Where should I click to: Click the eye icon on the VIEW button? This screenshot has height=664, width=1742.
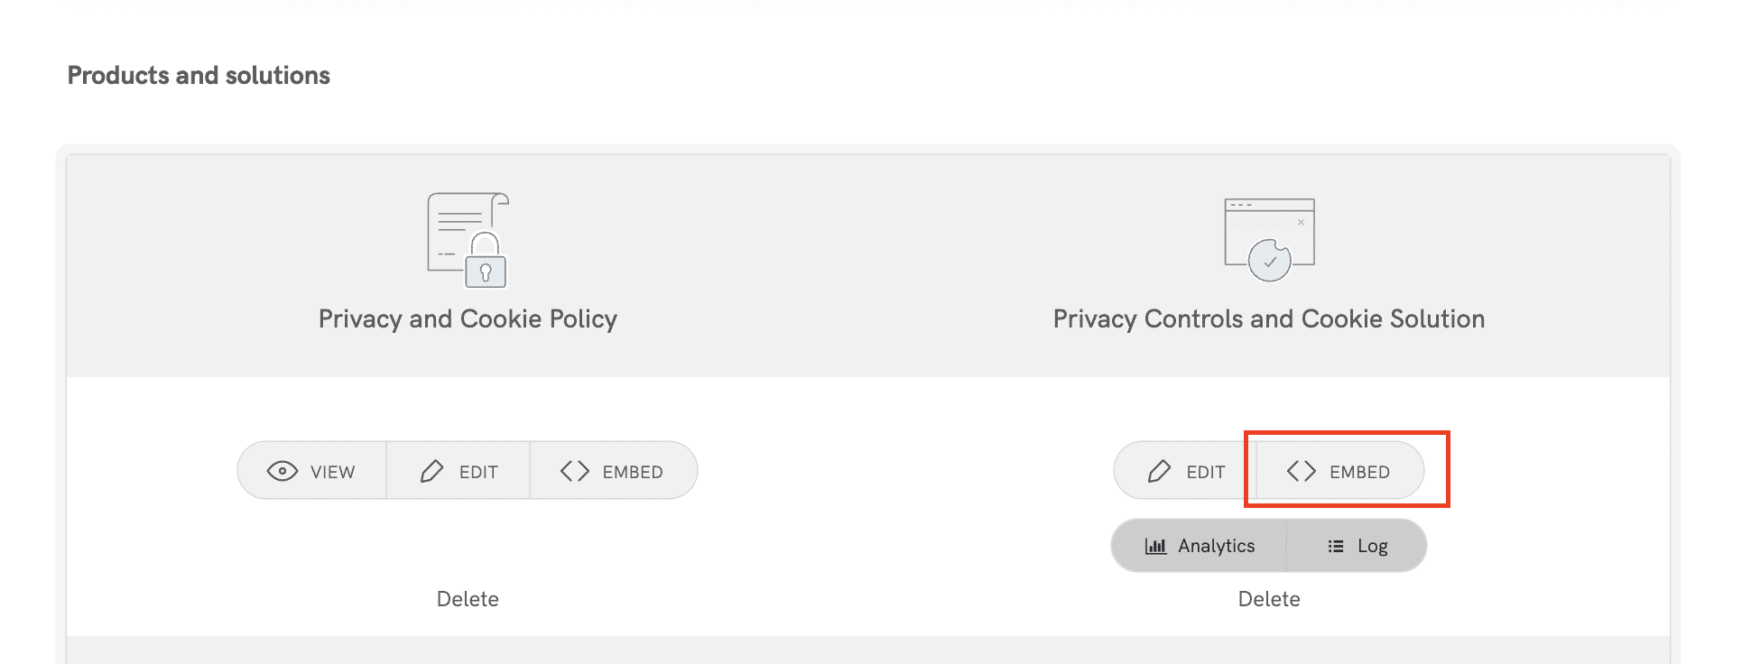[x=282, y=470]
